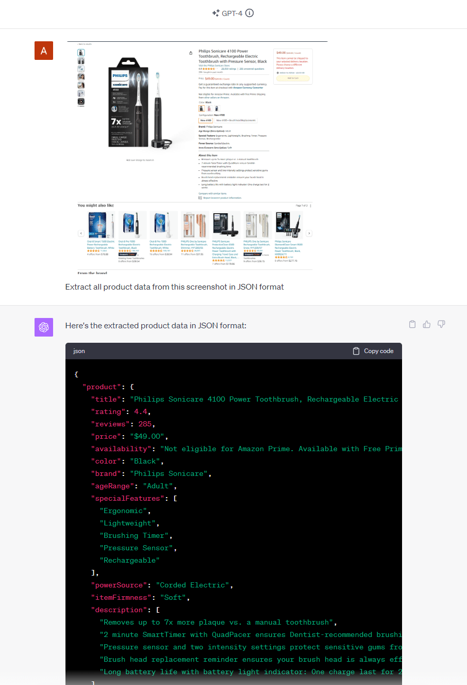Select the pink toothbrush color option
Image resolution: width=467 pixels, height=685 pixels.
[x=209, y=109]
